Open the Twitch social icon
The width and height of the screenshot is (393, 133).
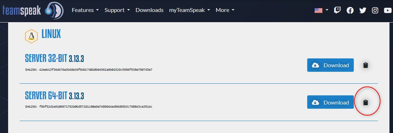point(337,10)
